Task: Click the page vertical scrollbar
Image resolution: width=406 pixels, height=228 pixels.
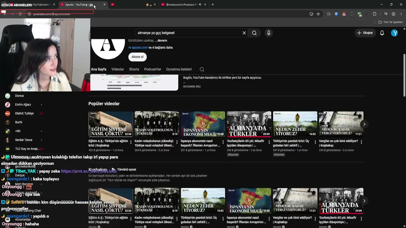Action: (x=404, y=76)
